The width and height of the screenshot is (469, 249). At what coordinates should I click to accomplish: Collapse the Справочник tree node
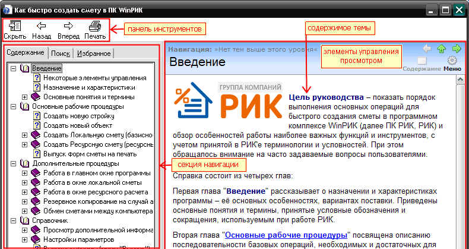click(x=13, y=220)
